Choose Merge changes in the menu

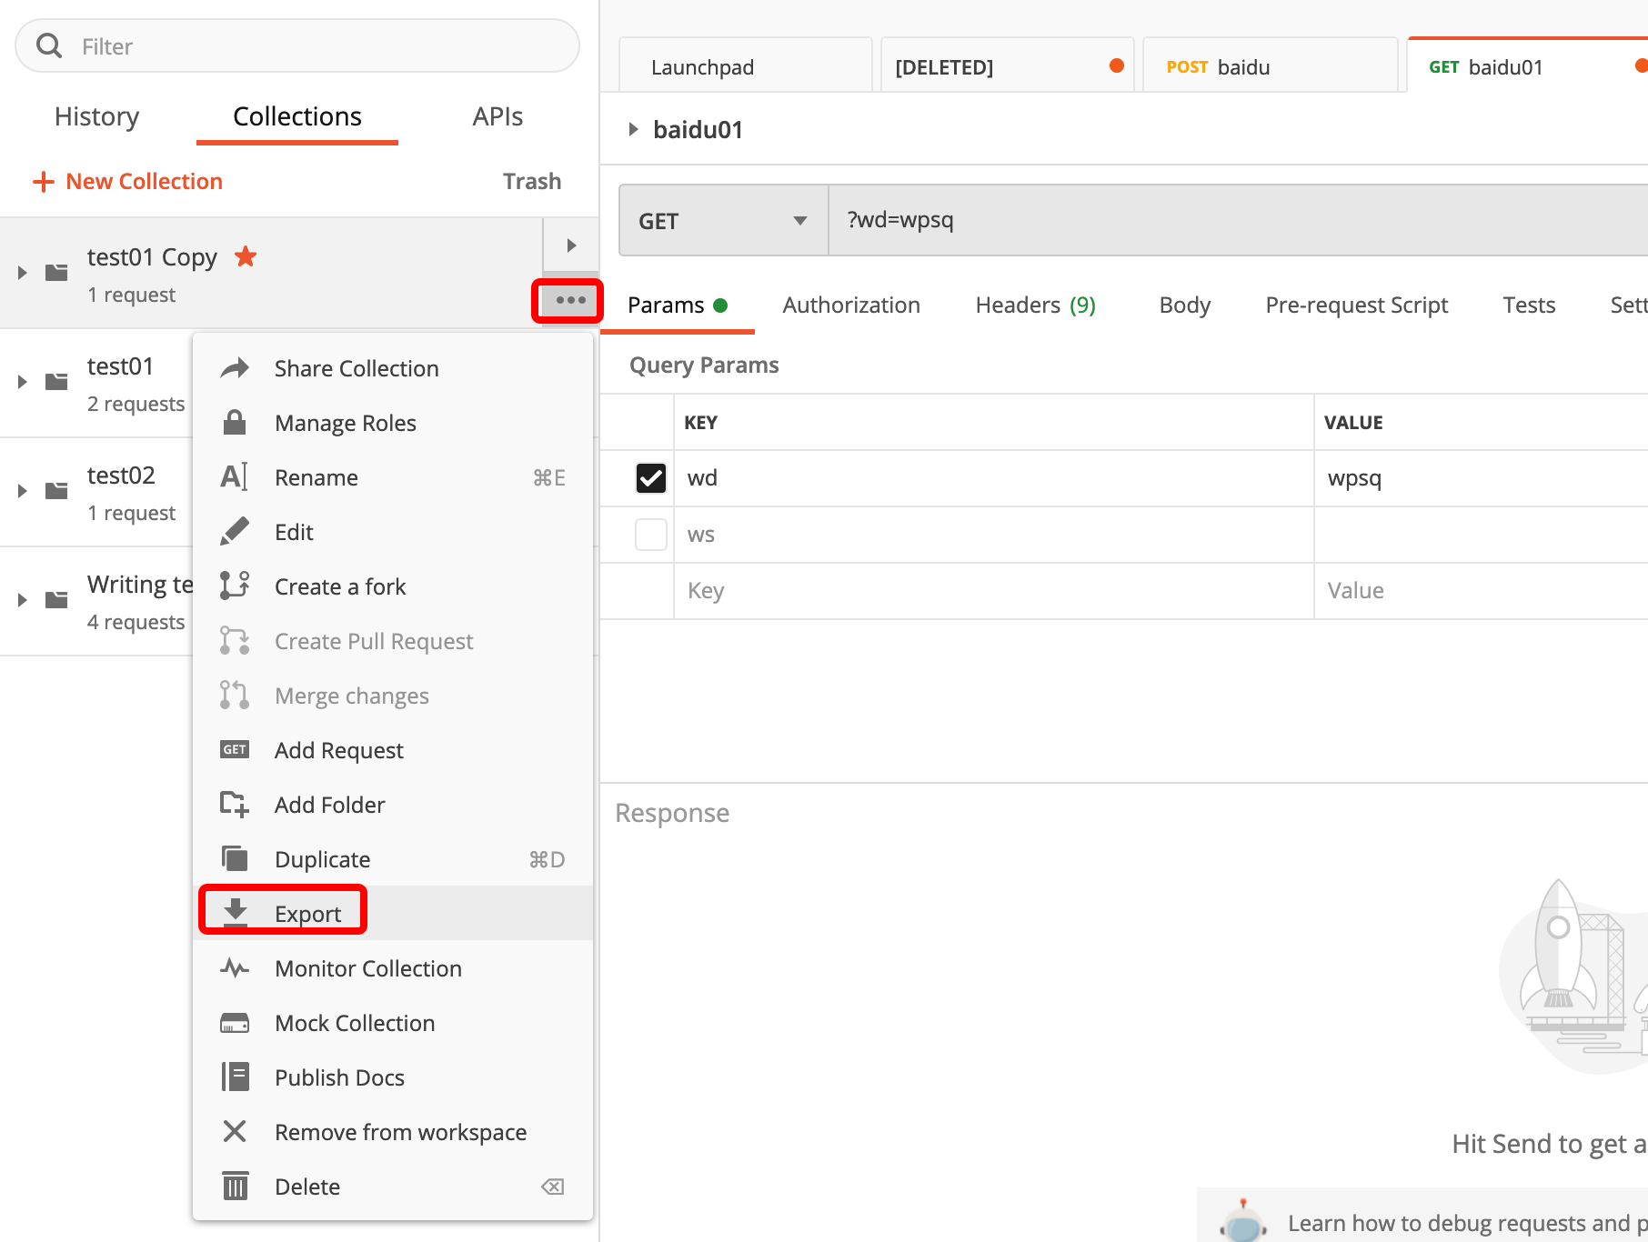(393, 696)
